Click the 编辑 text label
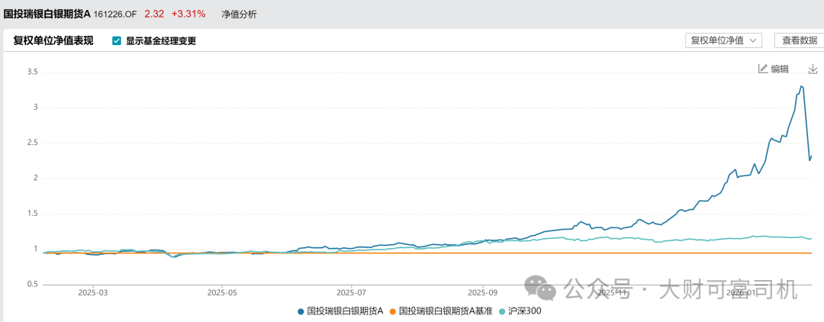824x322 pixels. click(780, 69)
